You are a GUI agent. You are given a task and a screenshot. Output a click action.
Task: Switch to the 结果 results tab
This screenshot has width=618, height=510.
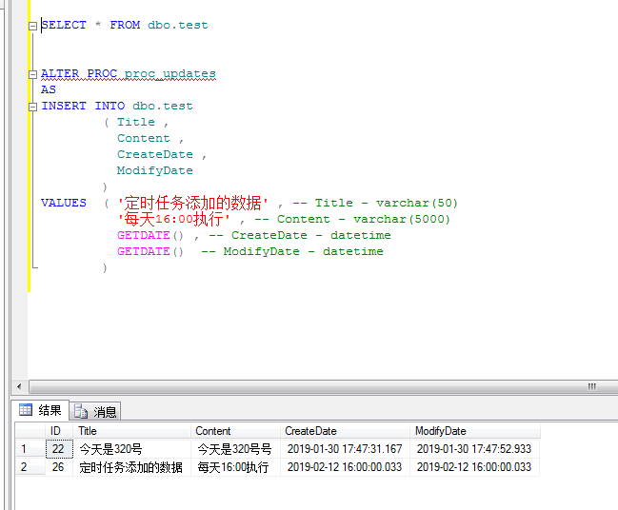(x=41, y=410)
